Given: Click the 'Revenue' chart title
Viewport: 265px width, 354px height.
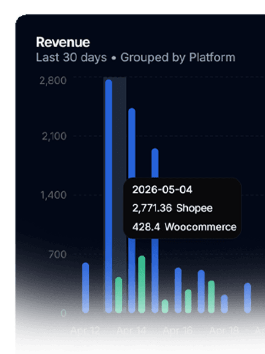Looking at the screenshot, I should pos(63,42).
